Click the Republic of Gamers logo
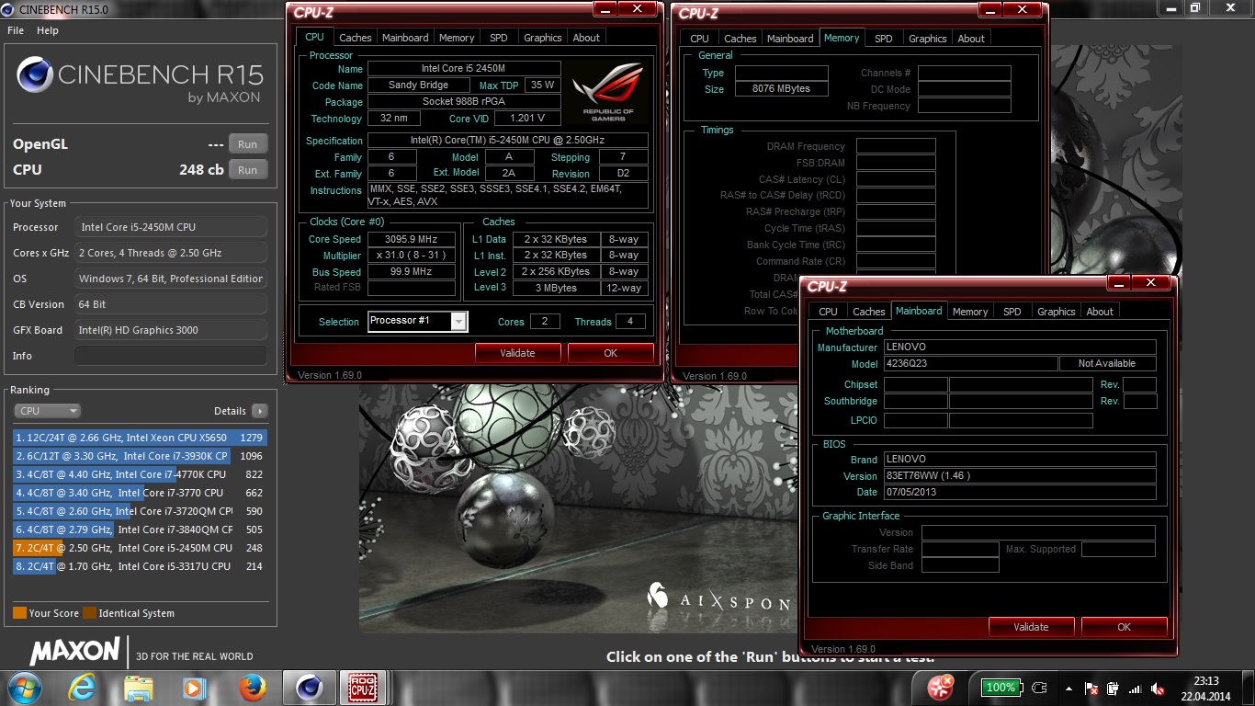The image size is (1255, 706). tap(608, 92)
